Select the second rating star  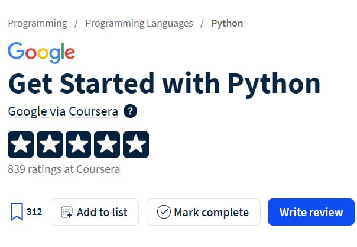50,145
